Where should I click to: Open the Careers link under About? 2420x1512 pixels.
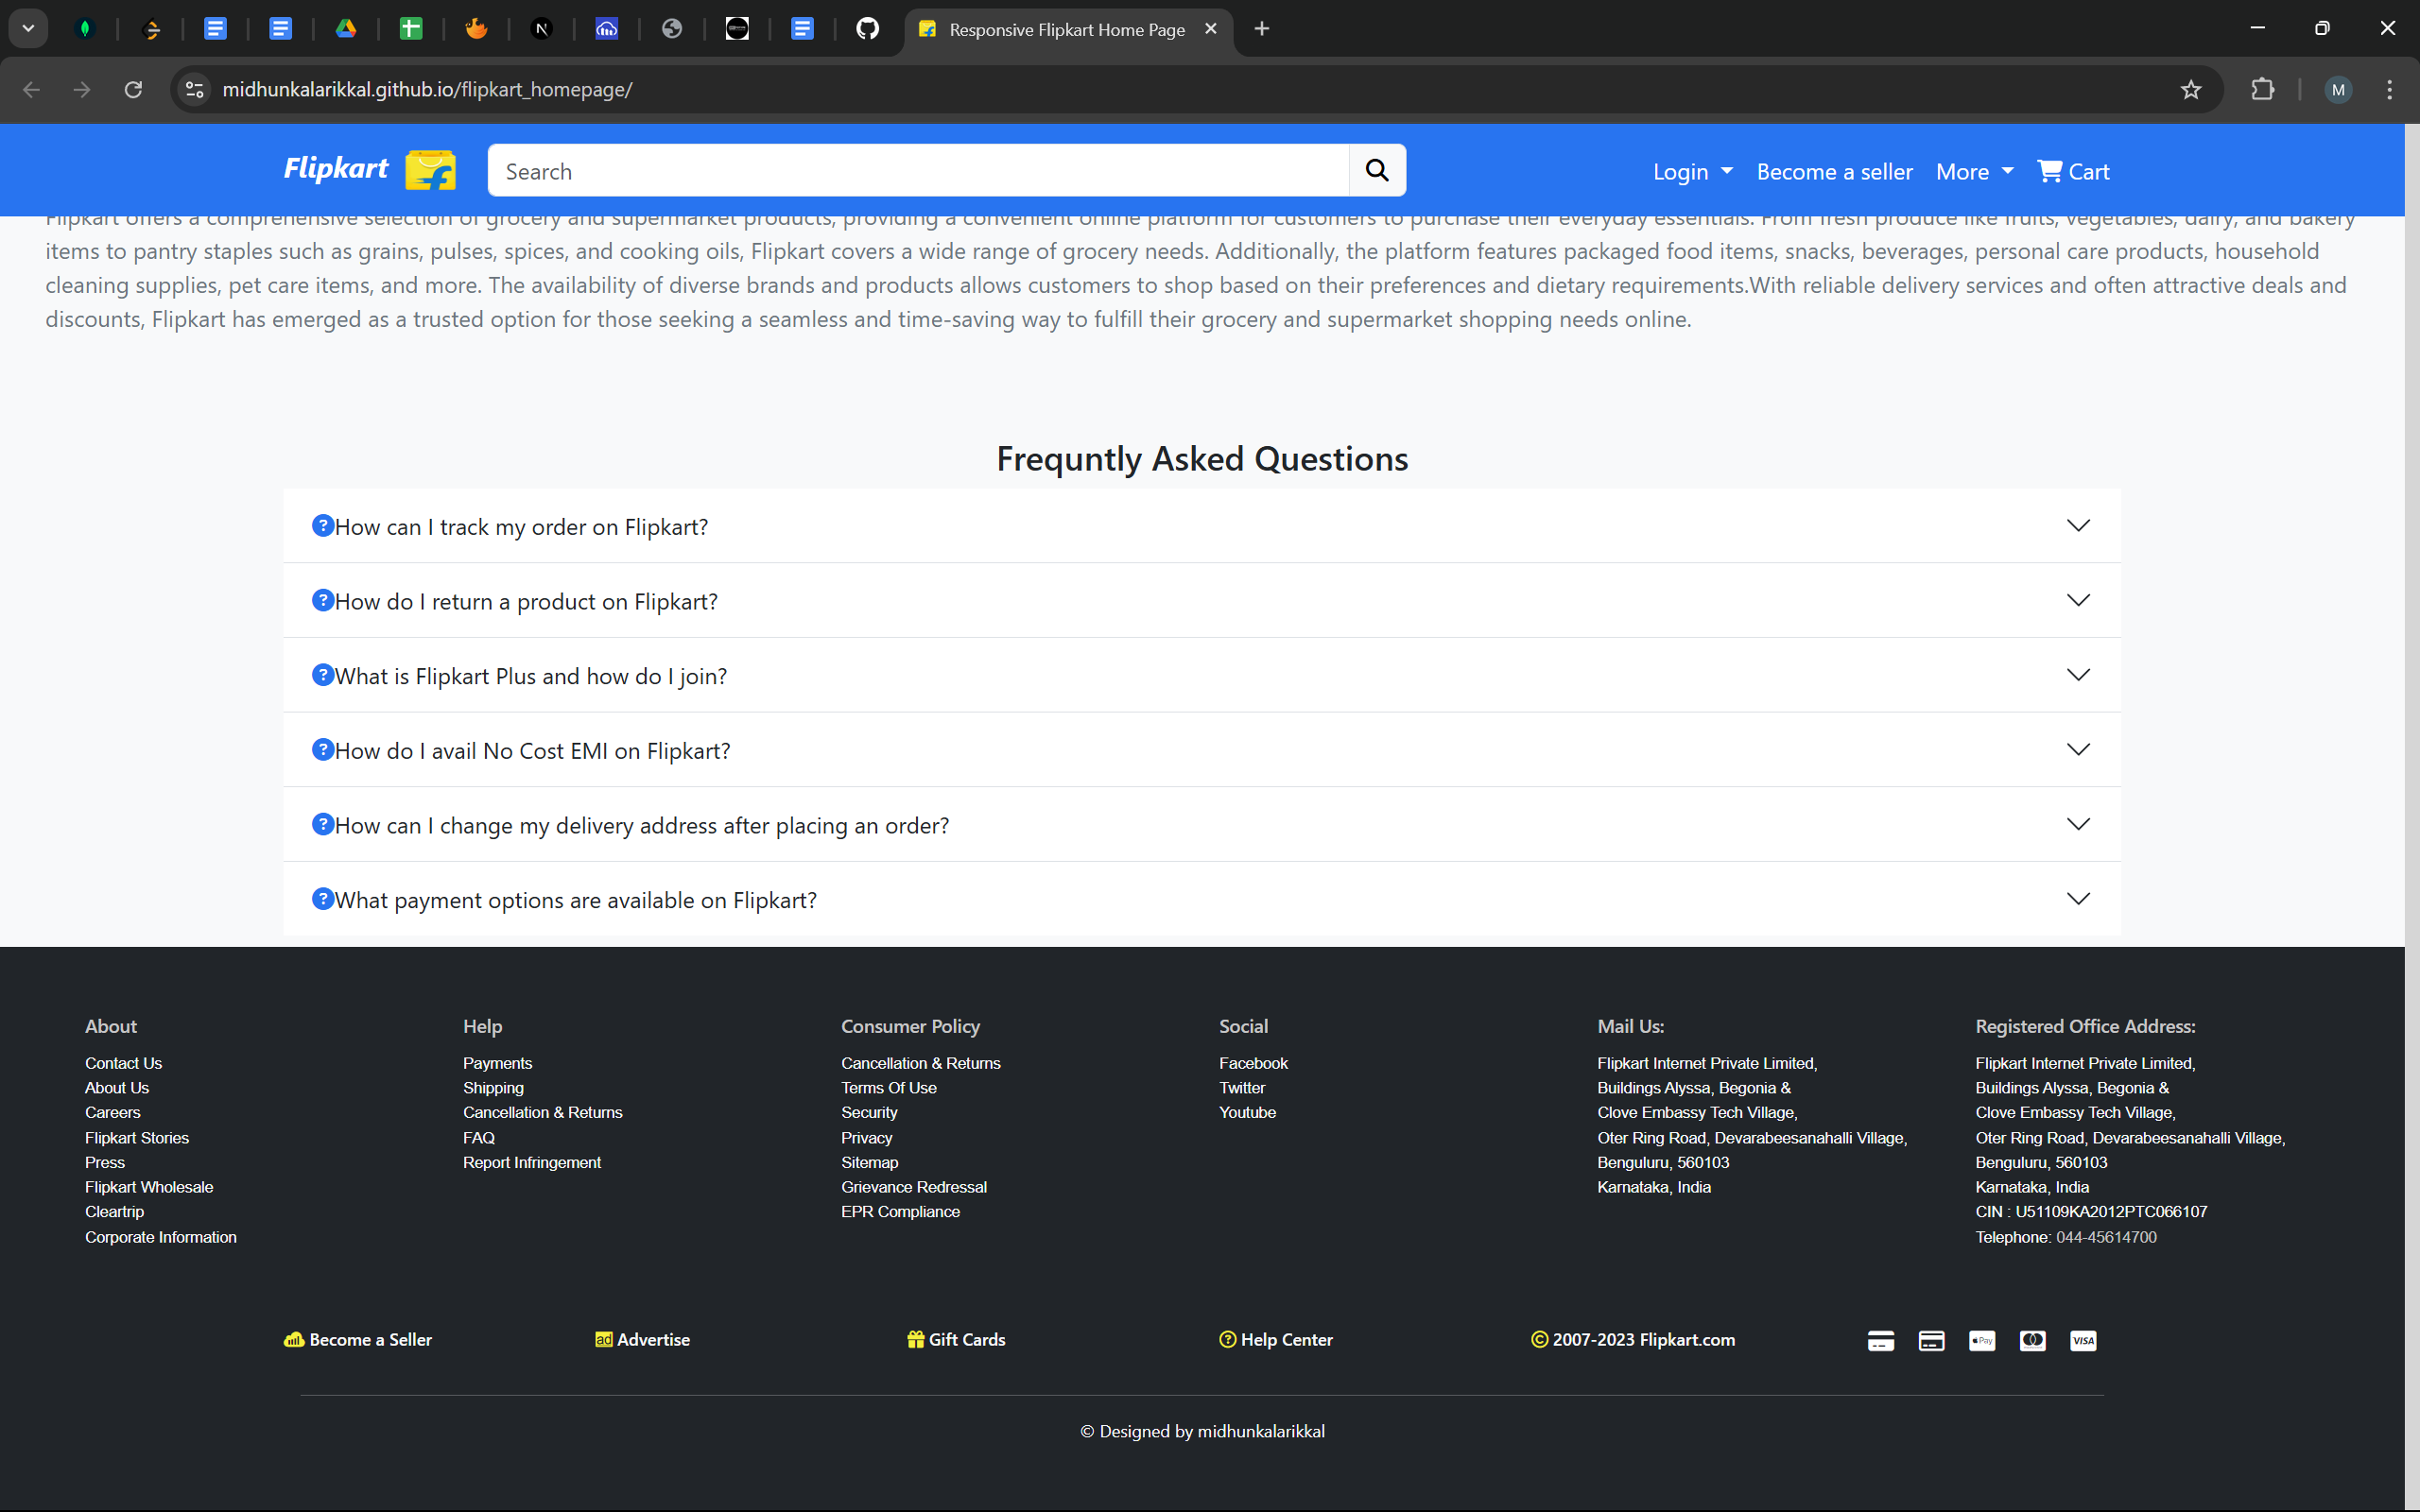pos(112,1112)
